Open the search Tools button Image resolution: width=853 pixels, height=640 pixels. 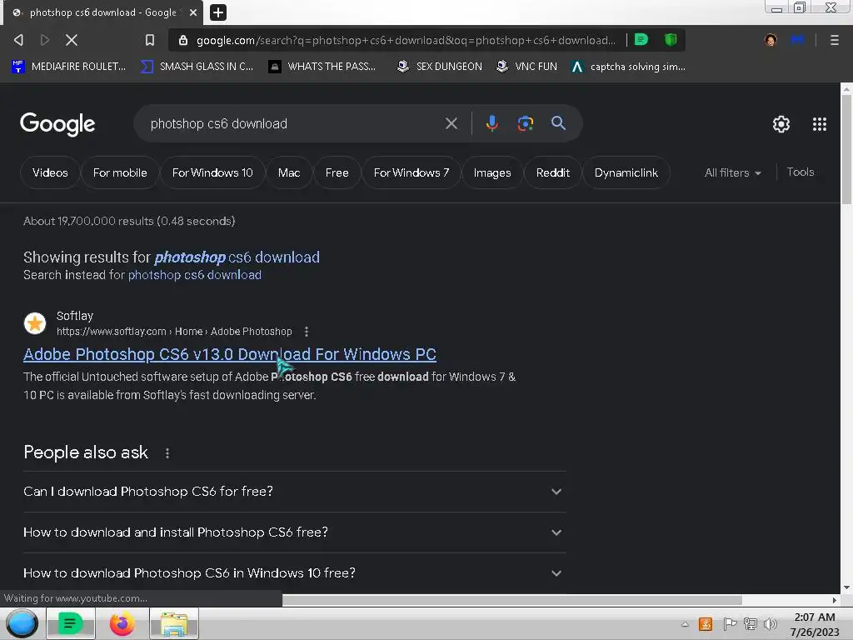(801, 172)
